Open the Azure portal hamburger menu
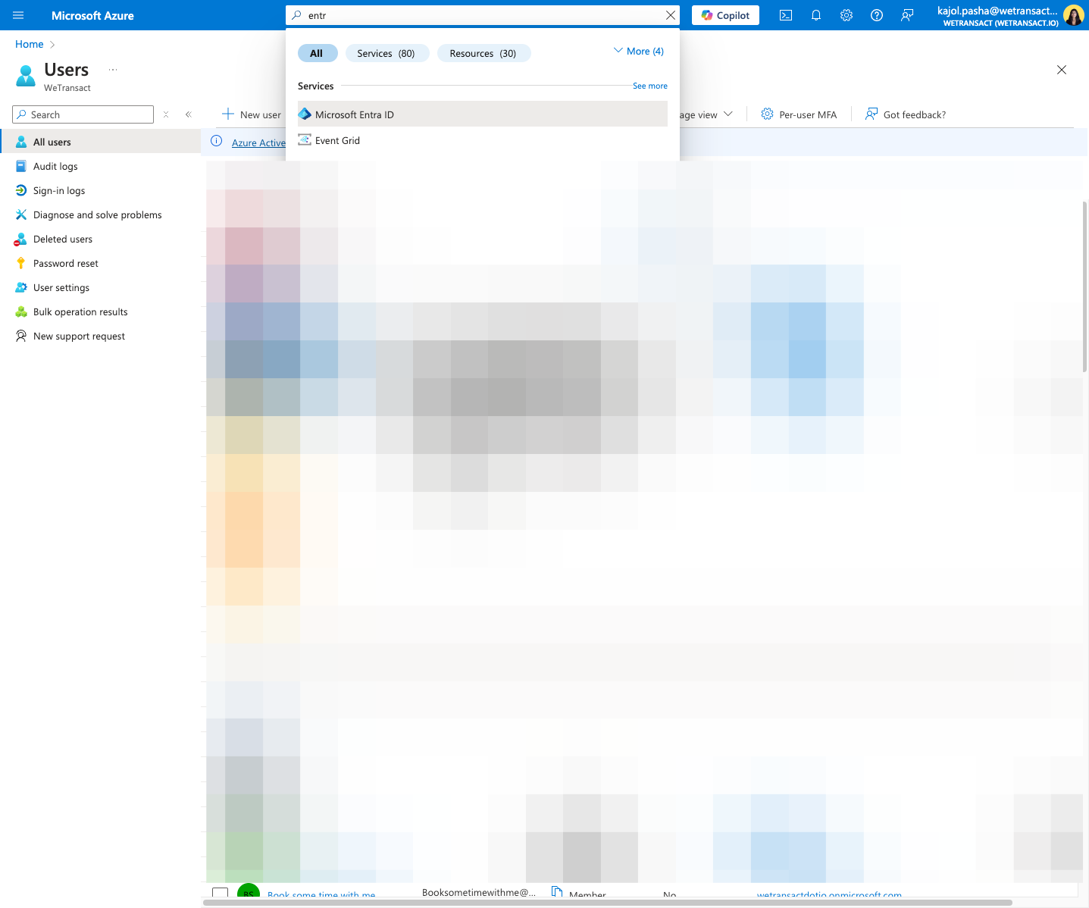1089x908 pixels. tap(18, 15)
